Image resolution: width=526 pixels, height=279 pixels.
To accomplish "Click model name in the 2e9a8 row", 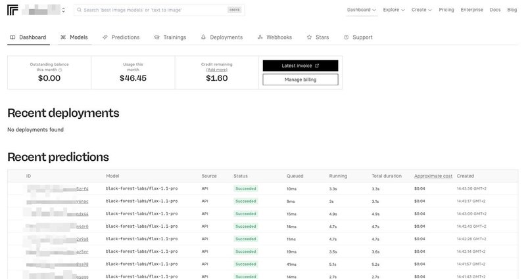I will click(141, 239).
